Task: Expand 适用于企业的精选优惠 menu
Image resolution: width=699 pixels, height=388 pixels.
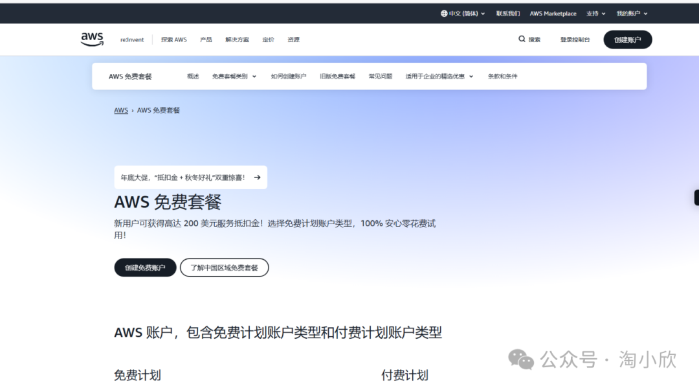Action: click(x=439, y=76)
